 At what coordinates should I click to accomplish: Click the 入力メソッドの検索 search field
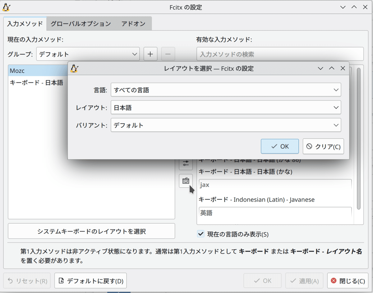point(280,54)
